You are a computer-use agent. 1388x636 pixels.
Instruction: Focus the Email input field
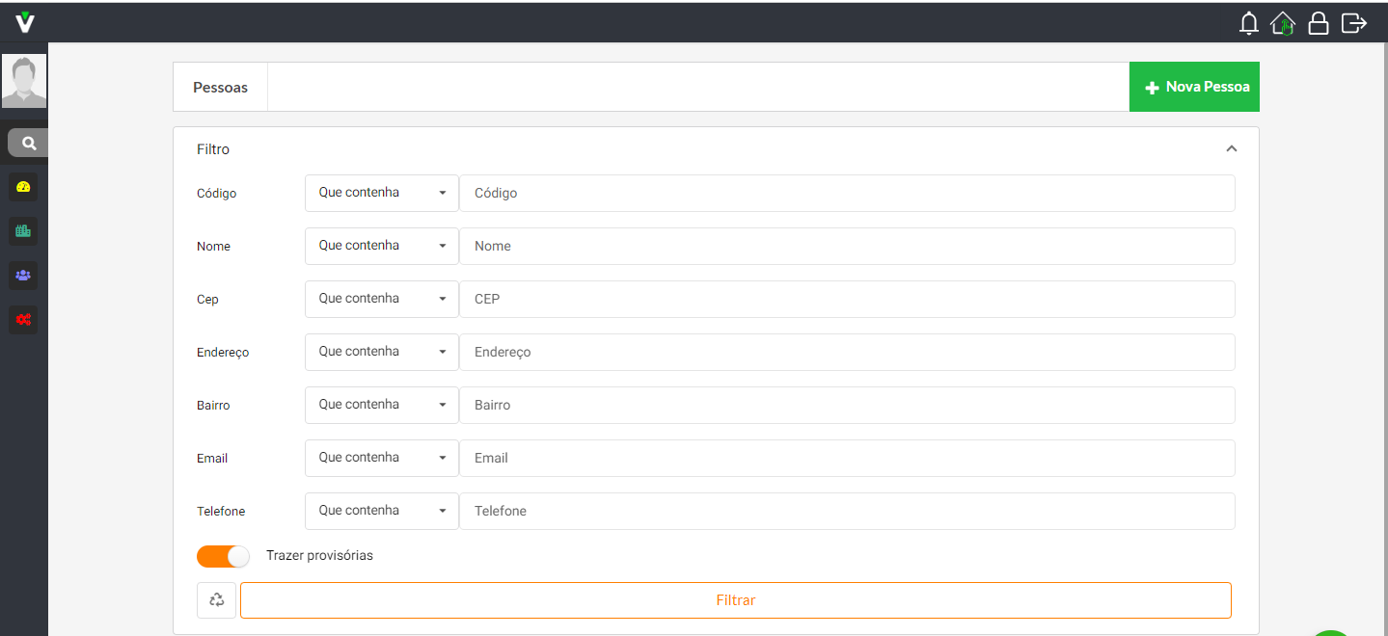(847, 458)
